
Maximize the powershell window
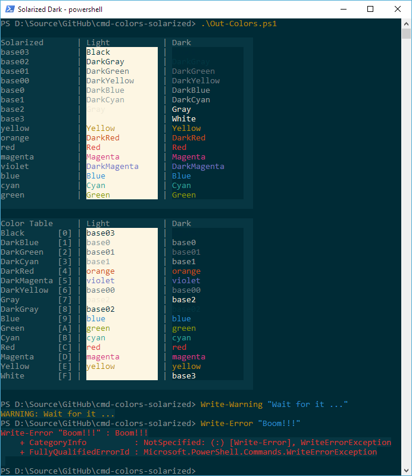coord(370,9)
